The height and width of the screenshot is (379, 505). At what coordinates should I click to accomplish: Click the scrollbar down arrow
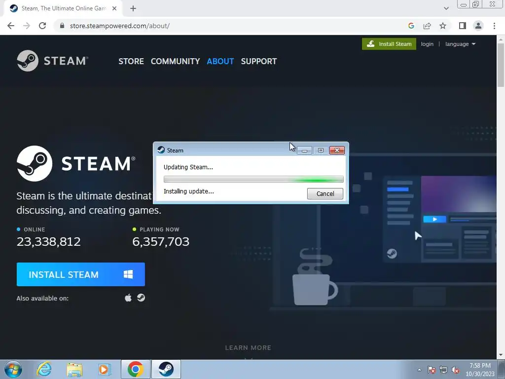click(501, 355)
